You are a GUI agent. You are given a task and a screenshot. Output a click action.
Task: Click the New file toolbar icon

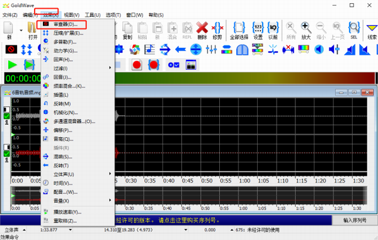coord(8,28)
